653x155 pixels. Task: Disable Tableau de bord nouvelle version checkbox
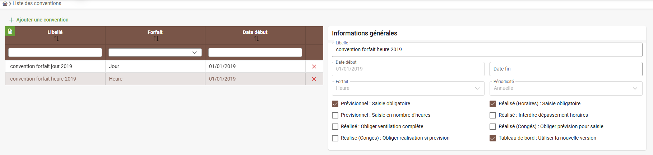click(x=493, y=138)
